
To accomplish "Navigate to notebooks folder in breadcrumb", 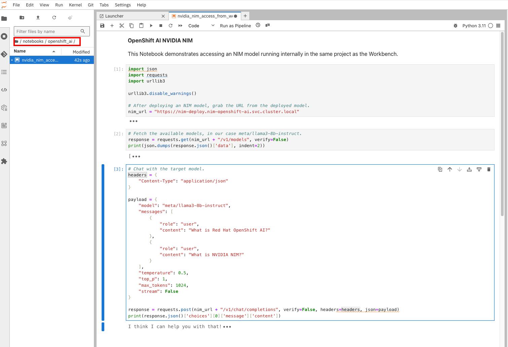I will coord(33,41).
